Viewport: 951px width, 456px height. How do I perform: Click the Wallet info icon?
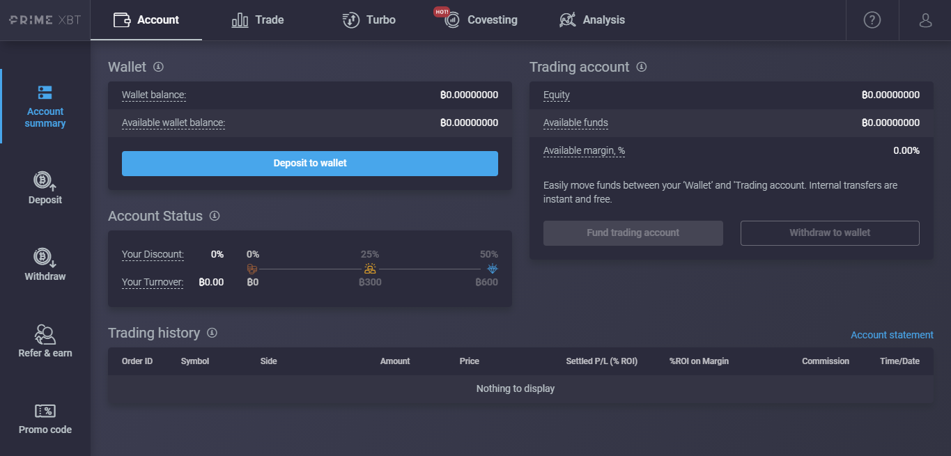(158, 67)
